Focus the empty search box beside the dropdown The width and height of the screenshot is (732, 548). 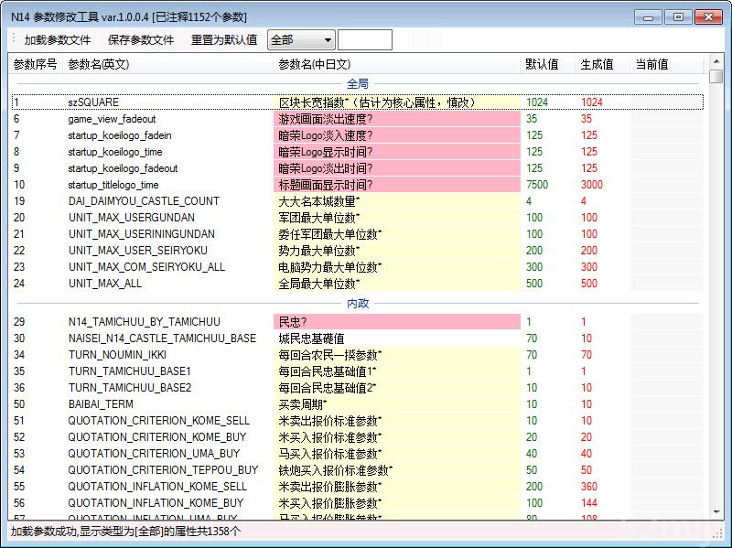364,40
